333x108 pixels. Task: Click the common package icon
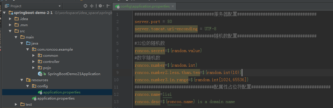40,56
